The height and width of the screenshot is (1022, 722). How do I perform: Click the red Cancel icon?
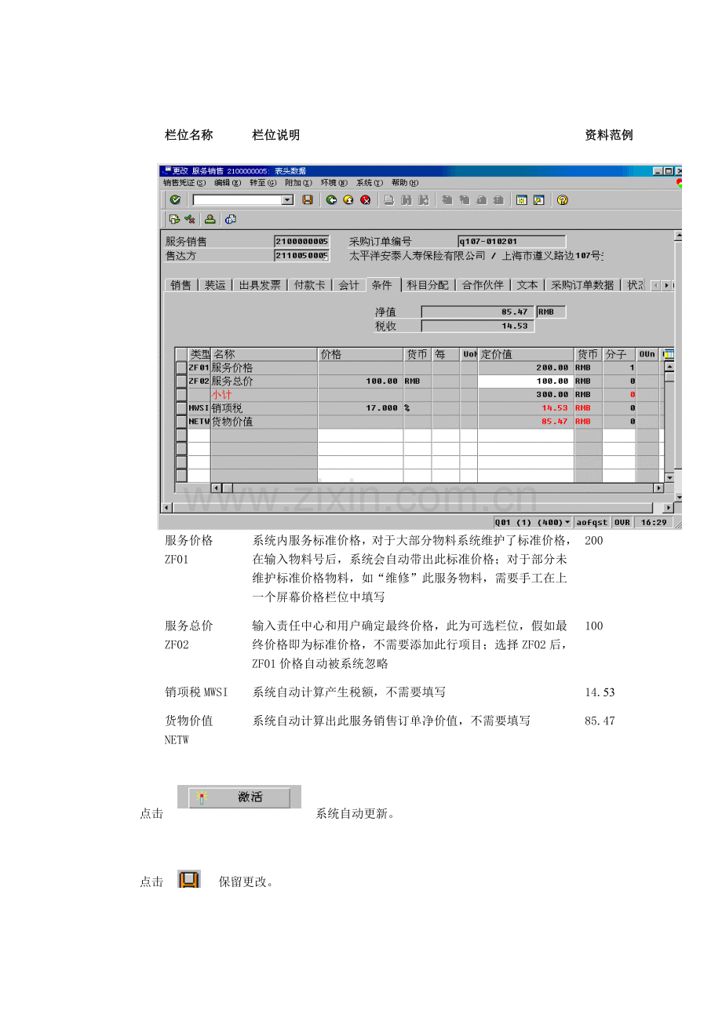[x=366, y=200]
